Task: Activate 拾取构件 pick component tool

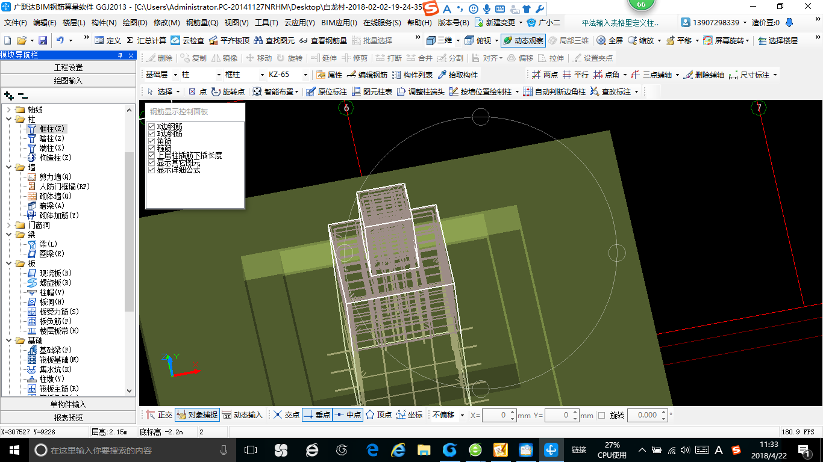Action: click(458, 75)
